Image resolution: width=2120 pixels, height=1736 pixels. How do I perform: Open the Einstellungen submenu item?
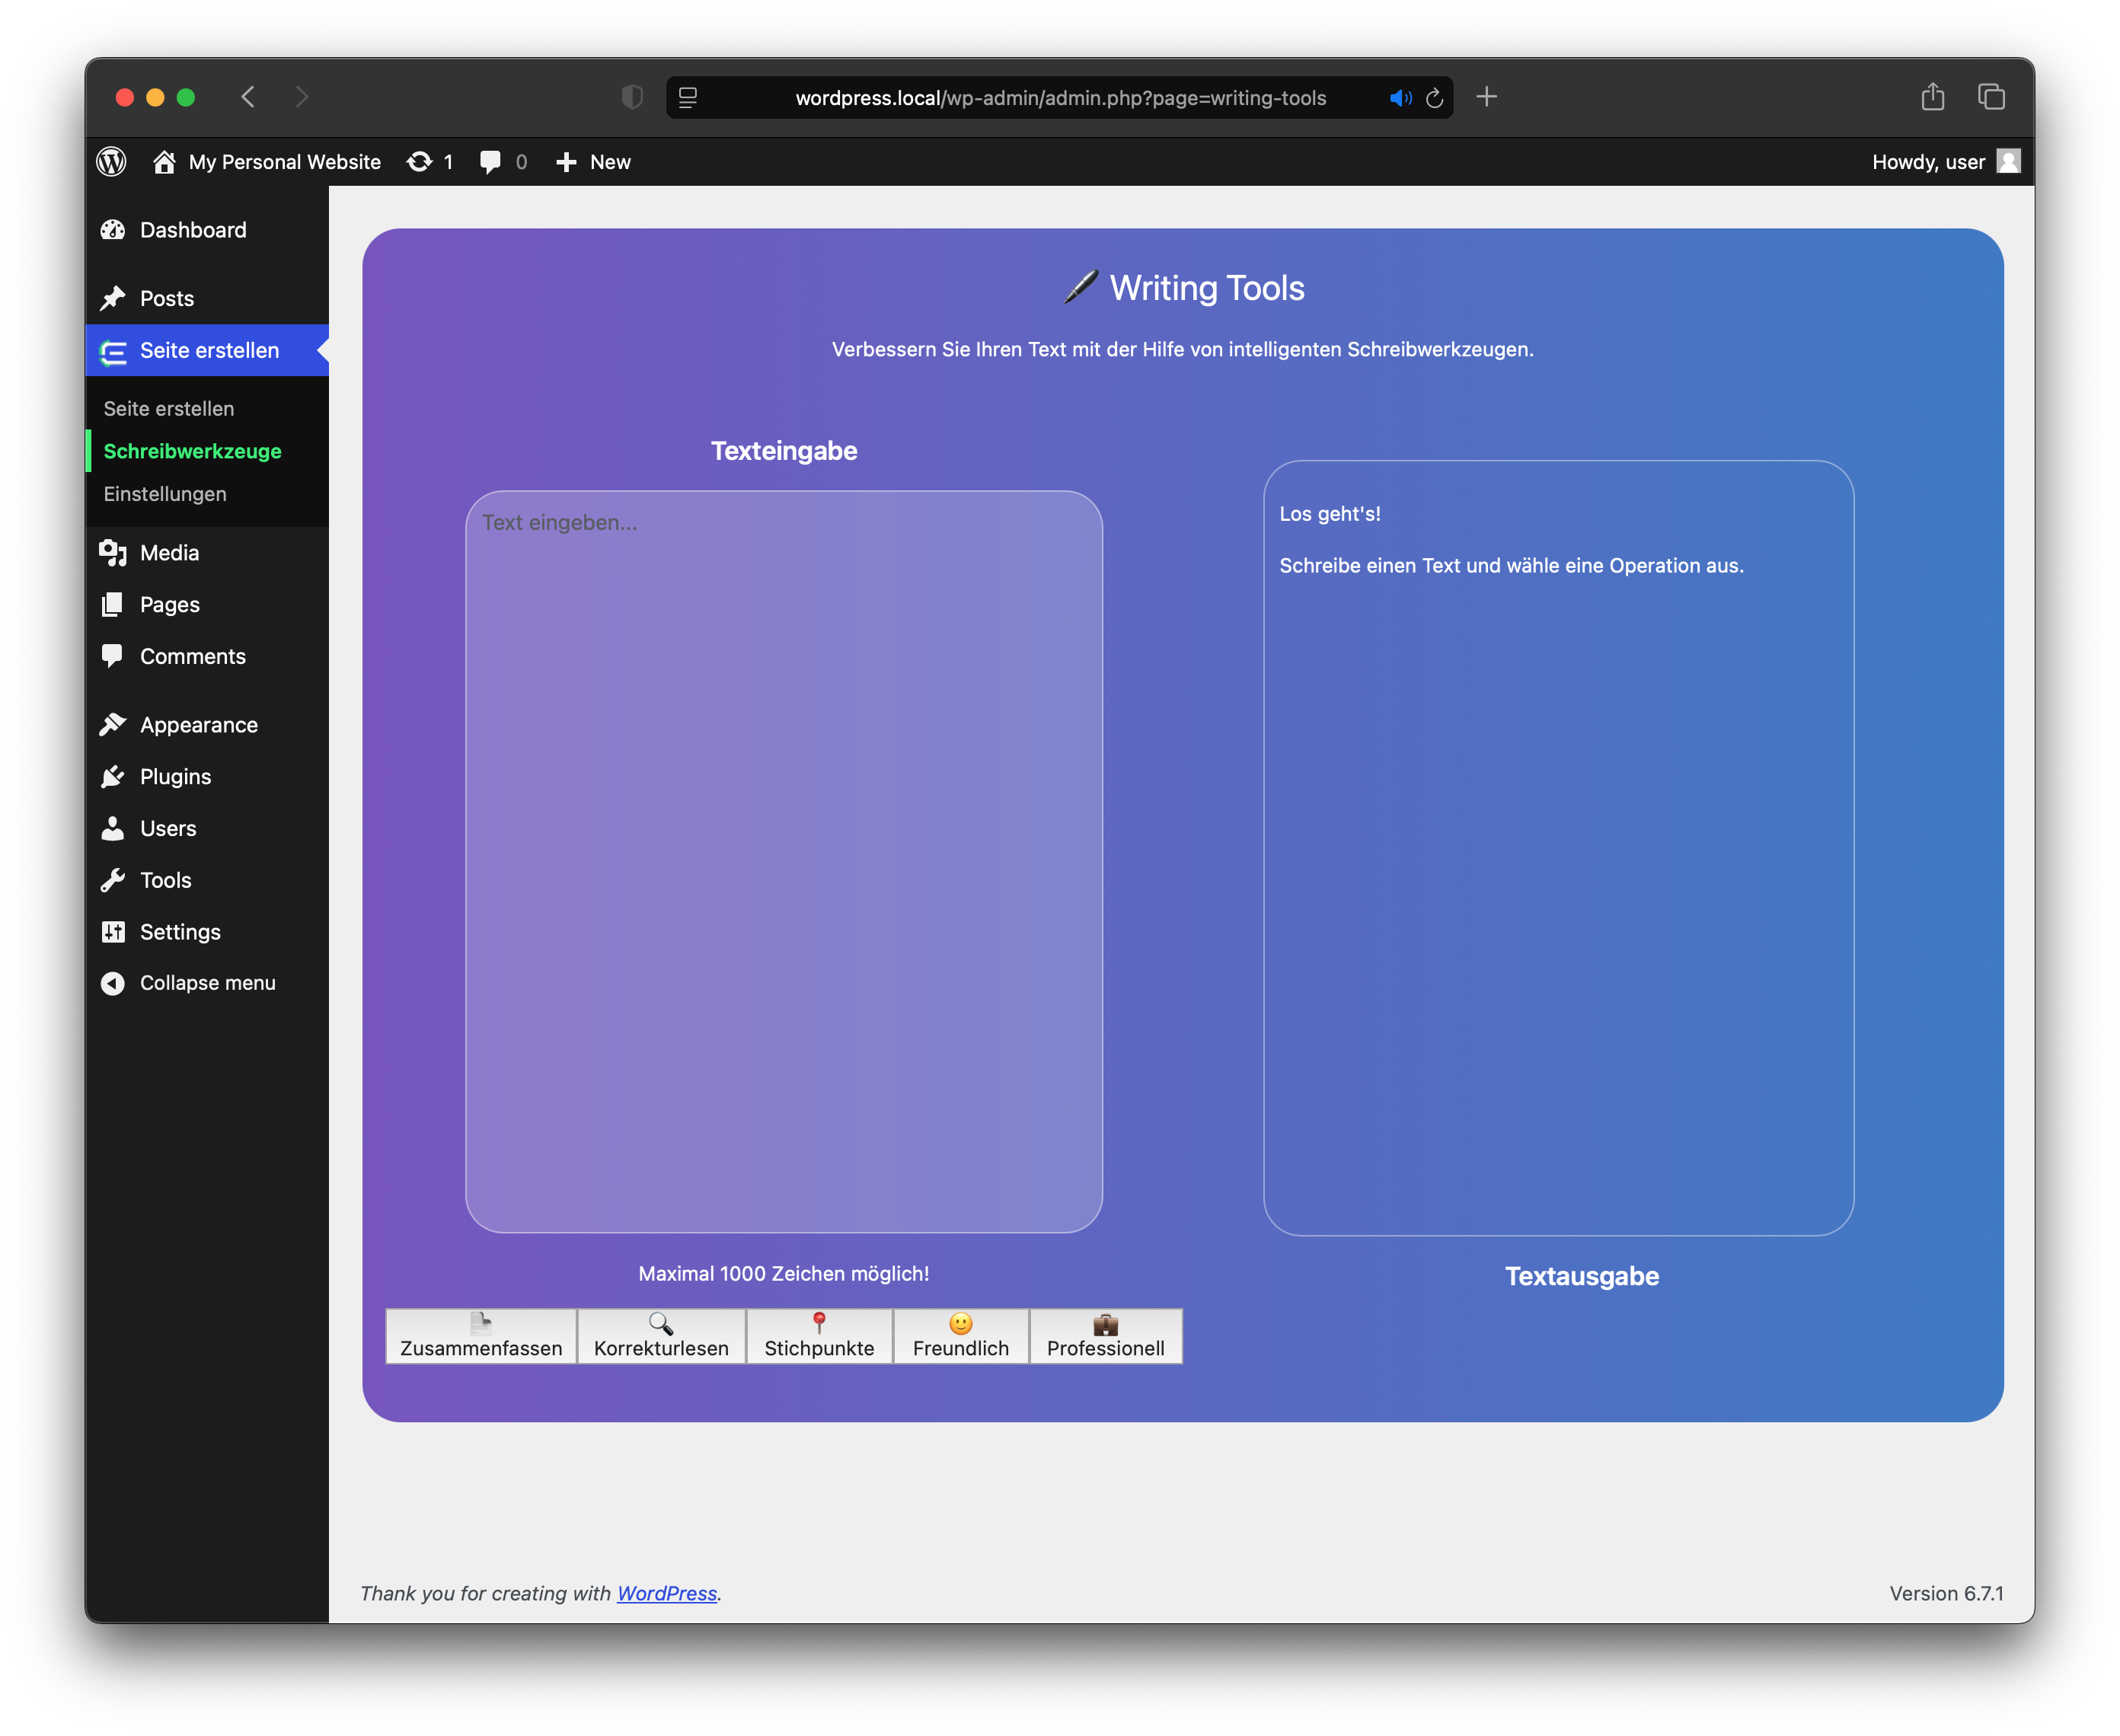pos(165,494)
